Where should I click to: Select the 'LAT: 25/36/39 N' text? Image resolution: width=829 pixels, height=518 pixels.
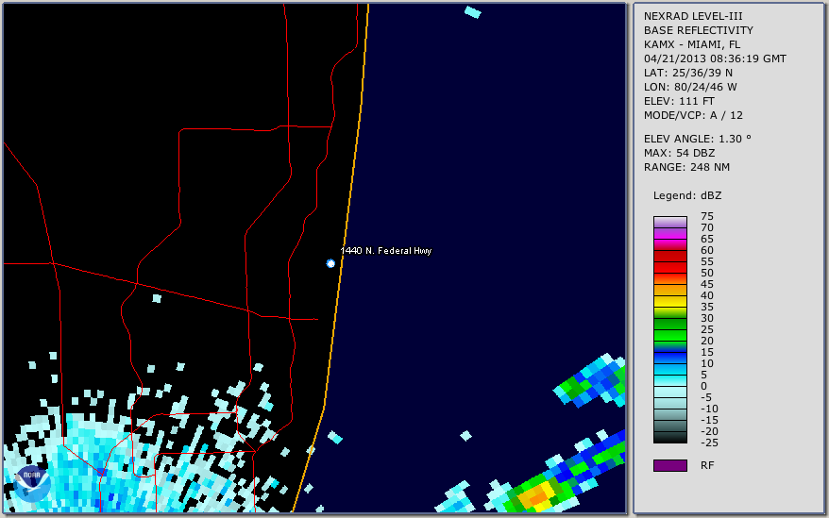(x=687, y=73)
